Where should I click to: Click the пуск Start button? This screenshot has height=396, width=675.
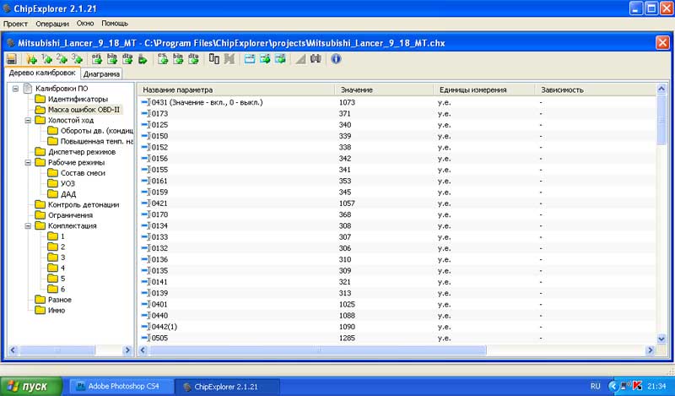pos(31,386)
